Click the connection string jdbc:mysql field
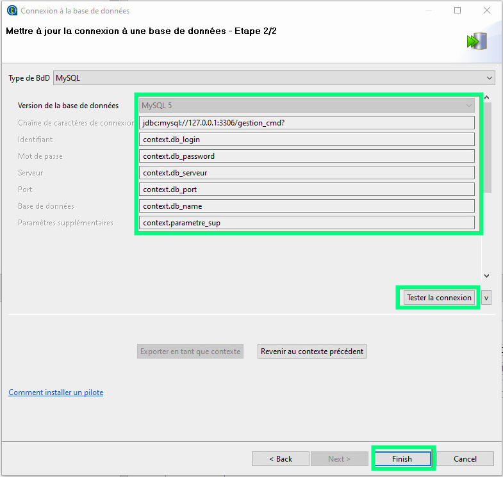The image size is (503, 477). click(x=307, y=123)
